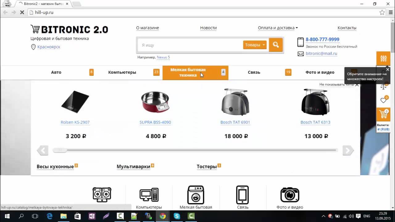The height and width of the screenshot is (222, 395).
Task: Click the speakers category icon
Action: point(102,195)
